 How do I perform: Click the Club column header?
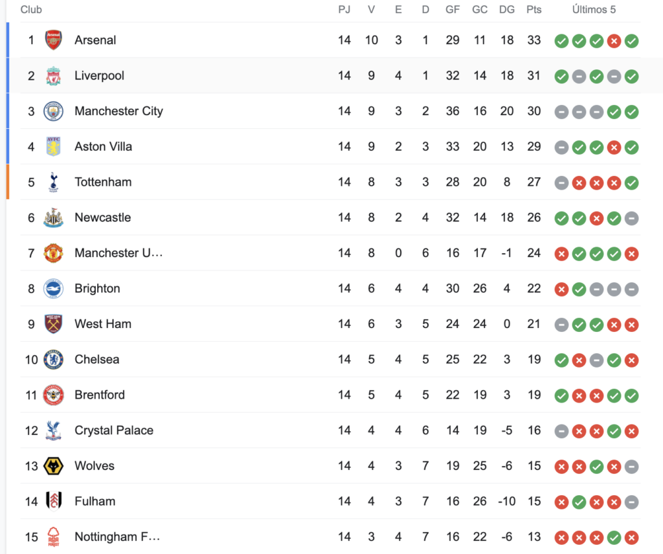(31, 9)
